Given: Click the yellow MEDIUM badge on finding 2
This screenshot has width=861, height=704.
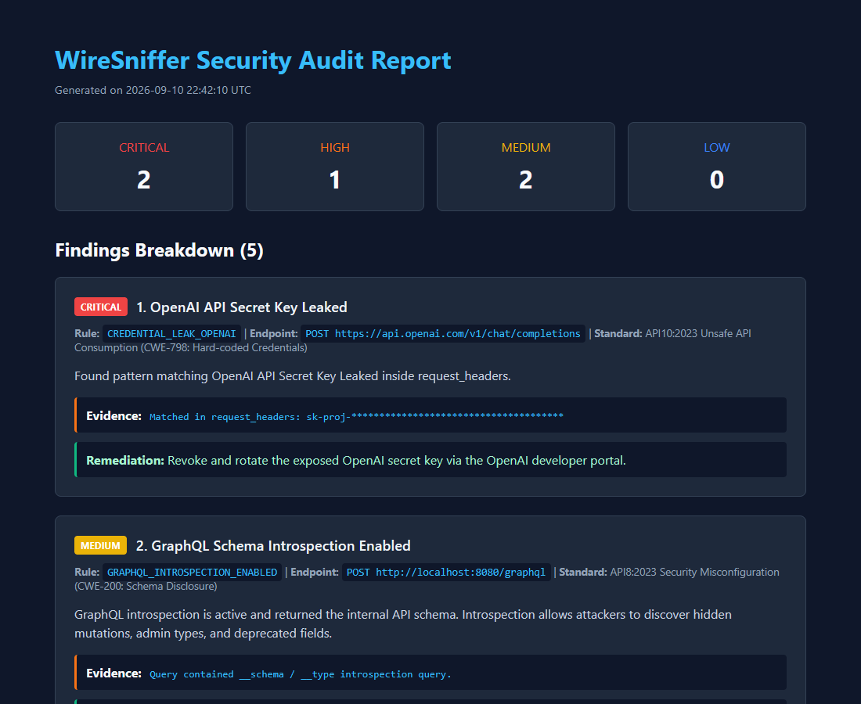Looking at the screenshot, I should point(100,545).
